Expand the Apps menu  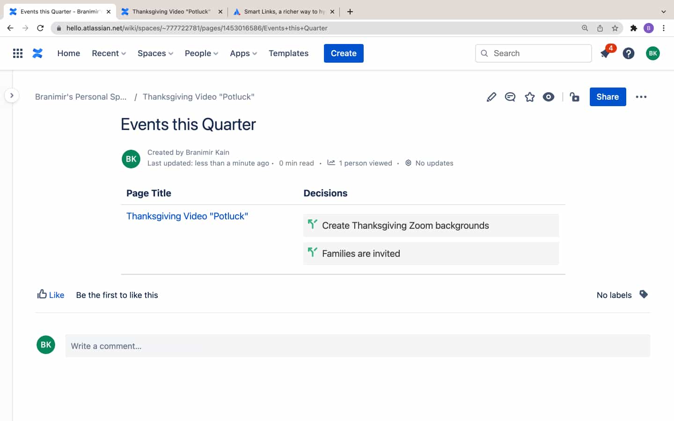click(243, 53)
